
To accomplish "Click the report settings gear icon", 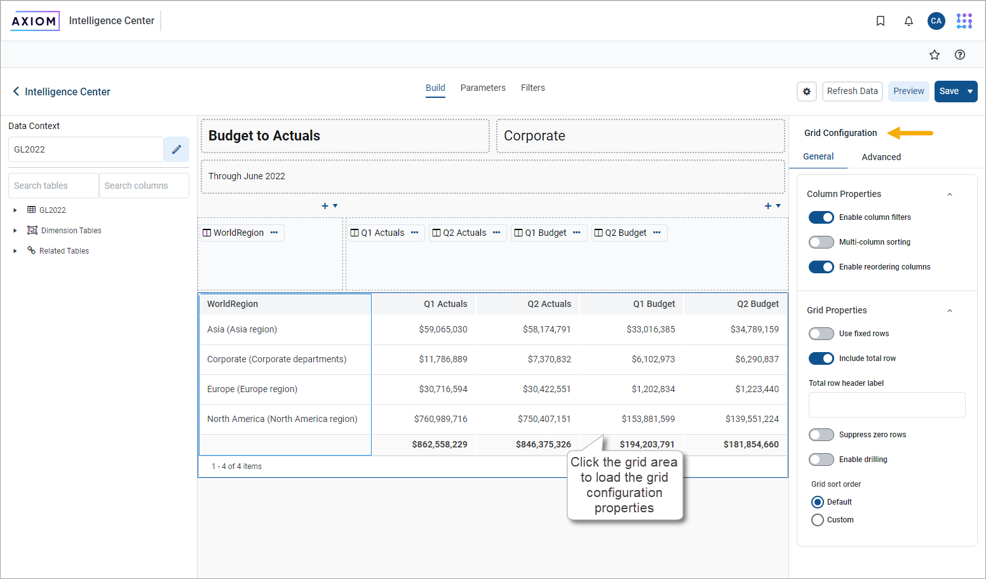I will point(807,91).
